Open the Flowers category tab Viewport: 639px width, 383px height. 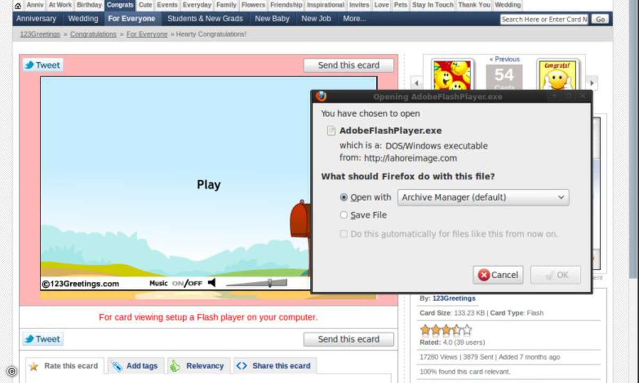253,5
